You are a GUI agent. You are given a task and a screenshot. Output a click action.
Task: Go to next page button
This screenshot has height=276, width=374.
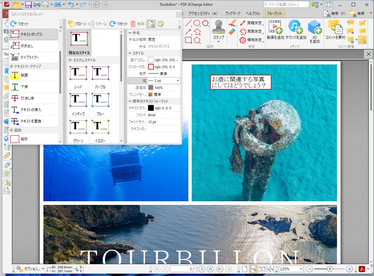point(202,269)
